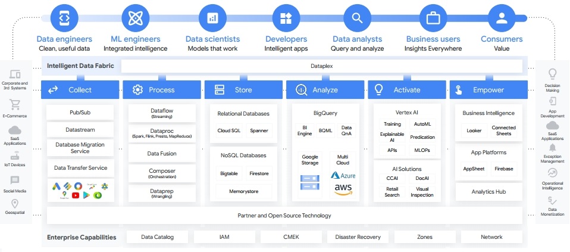Click the Decision Making lightbulb icon
The width and height of the screenshot is (570, 252).
(x=552, y=74)
